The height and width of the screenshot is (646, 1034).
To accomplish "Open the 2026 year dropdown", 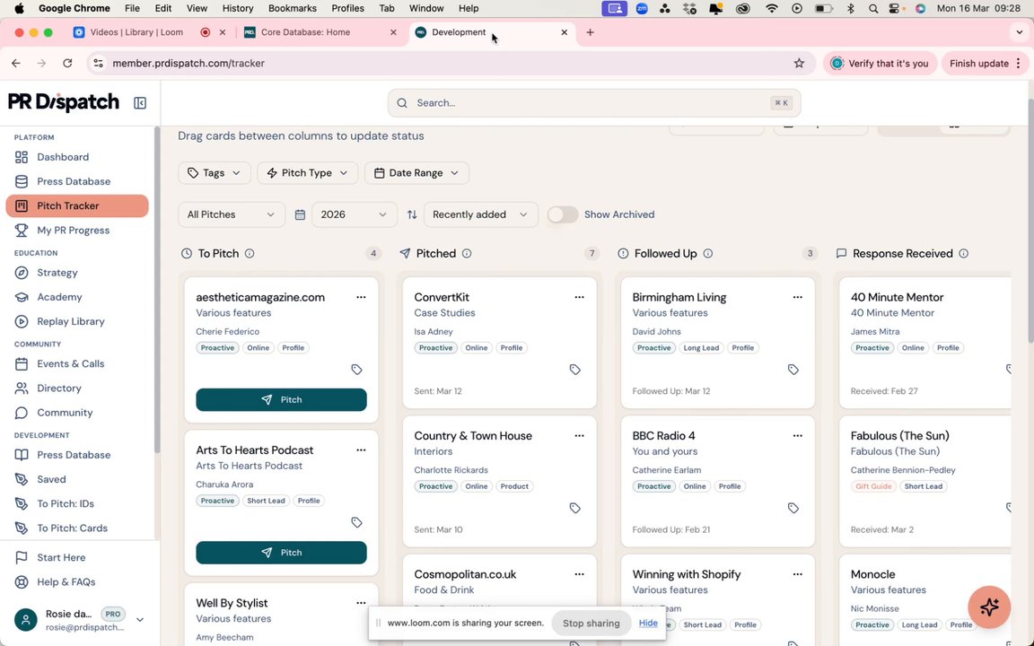I will point(355,215).
